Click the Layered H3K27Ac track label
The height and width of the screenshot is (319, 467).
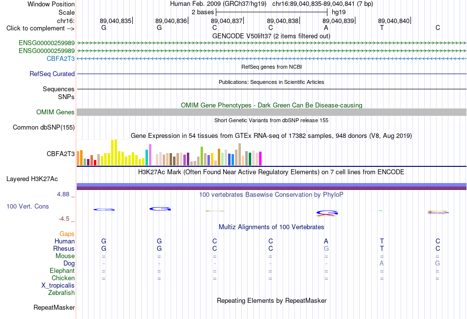tap(32, 179)
